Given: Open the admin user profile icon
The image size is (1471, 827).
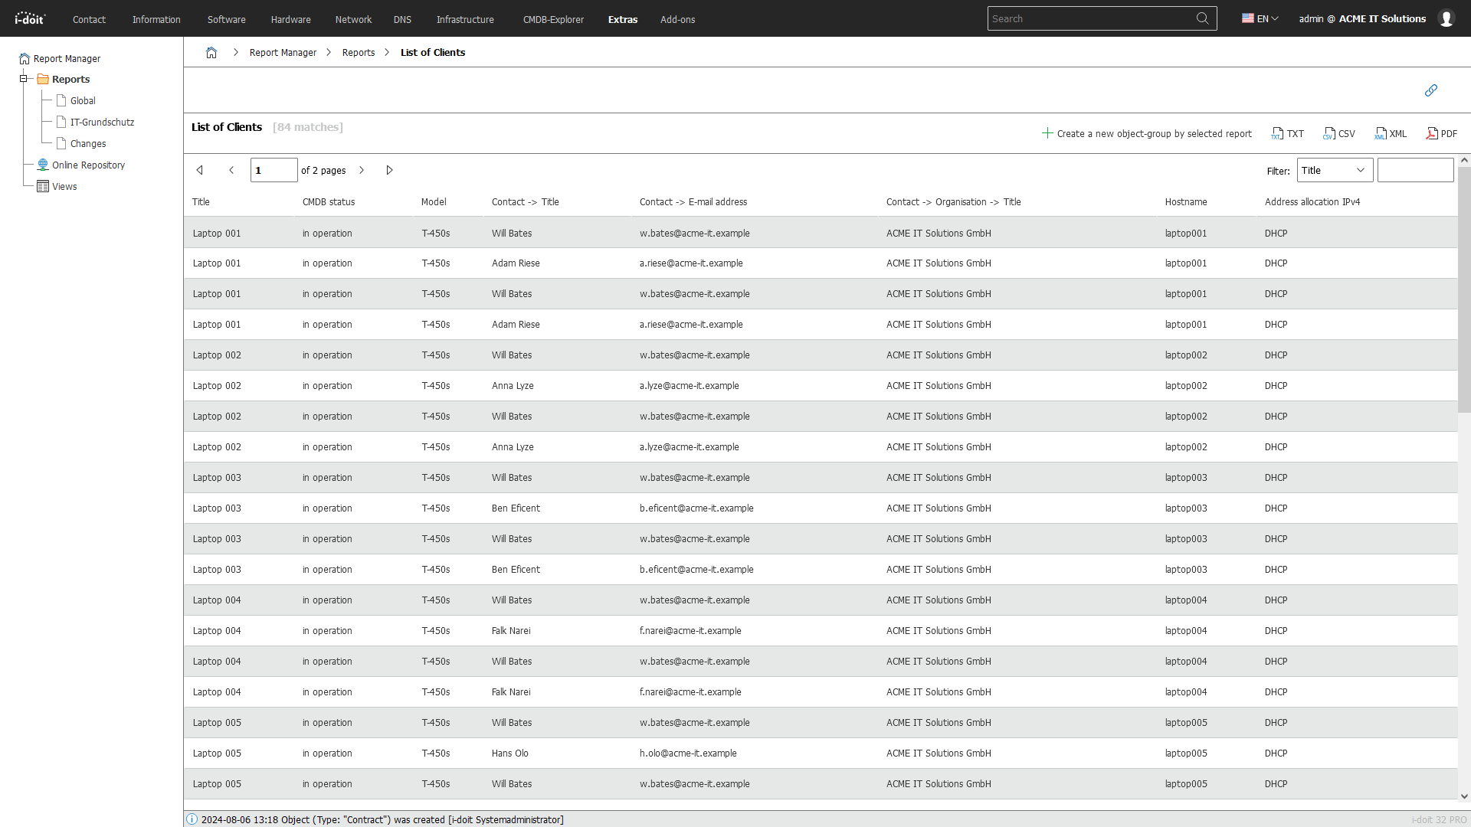Looking at the screenshot, I should point(1446,18).
